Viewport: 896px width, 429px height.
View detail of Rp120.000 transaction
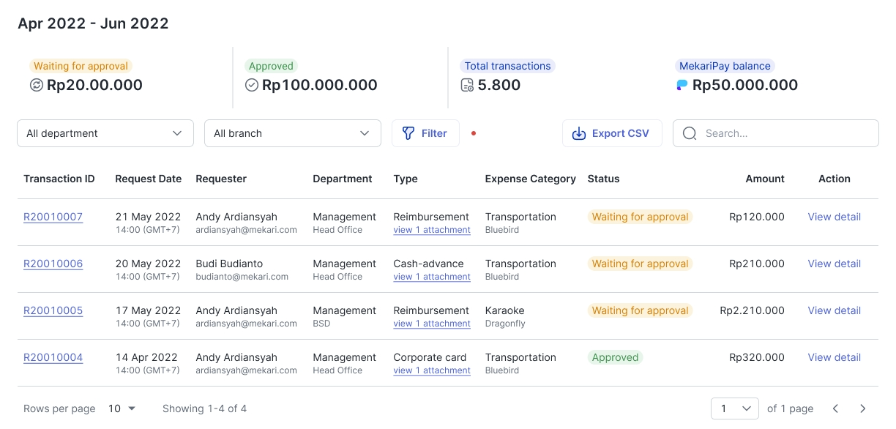835,217
